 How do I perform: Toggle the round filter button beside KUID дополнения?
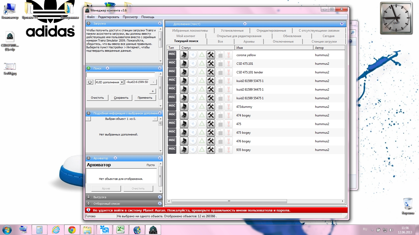(90, 82)
